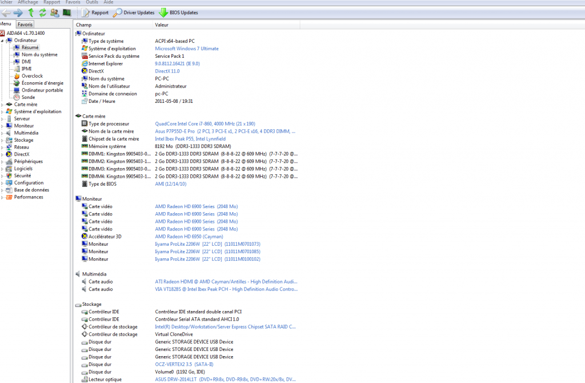Image resolution: width=585 pixels, height=383 pixels.
Task: Expand the Moniteur tree node
Action: [x=2, y=126]
